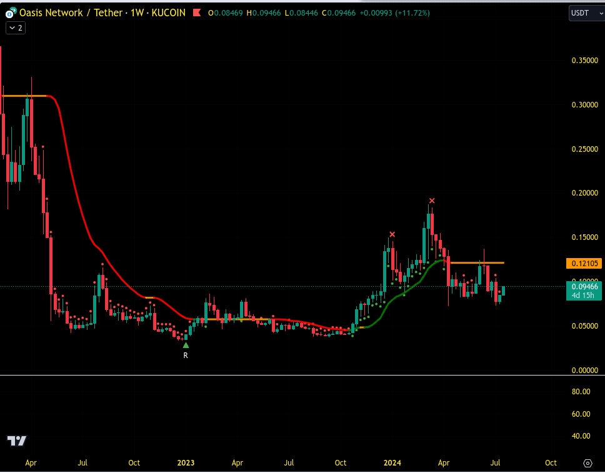
Task: Click the 0.25000 price axis value
Action: coord(584,149)
